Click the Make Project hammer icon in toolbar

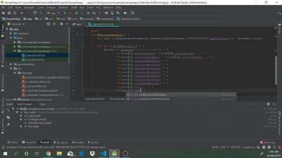point(41,13)
